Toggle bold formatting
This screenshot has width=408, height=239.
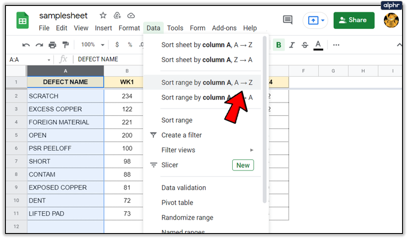[278, 45]
